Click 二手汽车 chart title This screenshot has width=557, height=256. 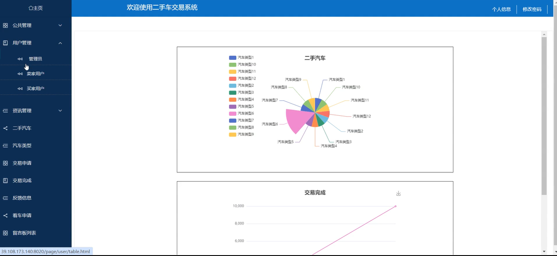pos(315,58)
